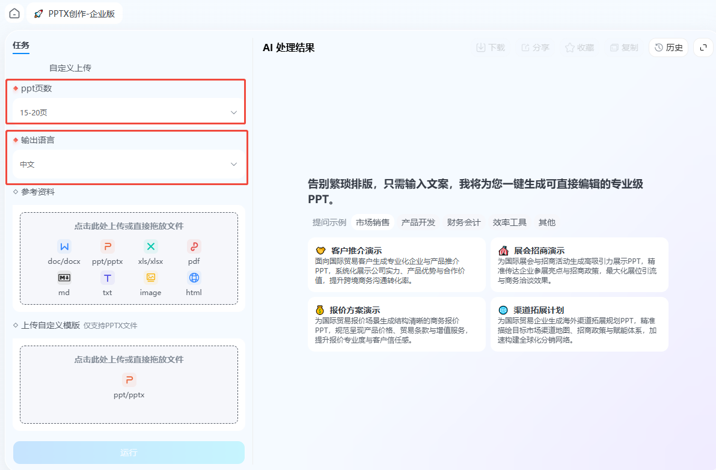This screenshot has height=470, width=716.
Task: Click the xls/xlsx spreadsheet icon
Action: pyautogui.click(x=151, y=247)
